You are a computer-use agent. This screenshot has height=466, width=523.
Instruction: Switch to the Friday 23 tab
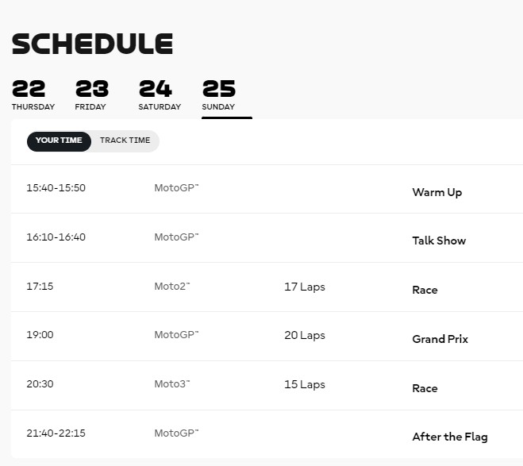click(x=91, y=94)
